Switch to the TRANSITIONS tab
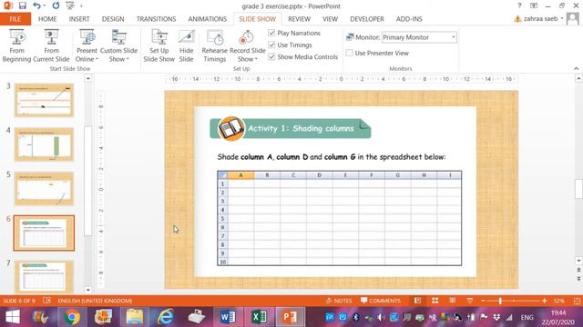 [x=156, y=19]
